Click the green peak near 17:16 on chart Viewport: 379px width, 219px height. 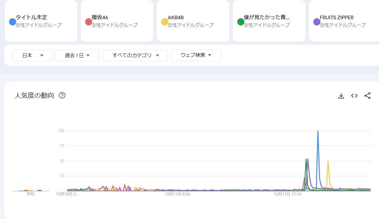point(306,160)
